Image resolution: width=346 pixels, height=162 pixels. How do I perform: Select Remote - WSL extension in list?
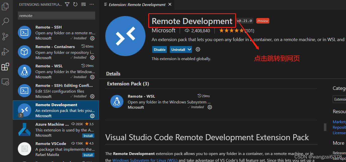56,71
